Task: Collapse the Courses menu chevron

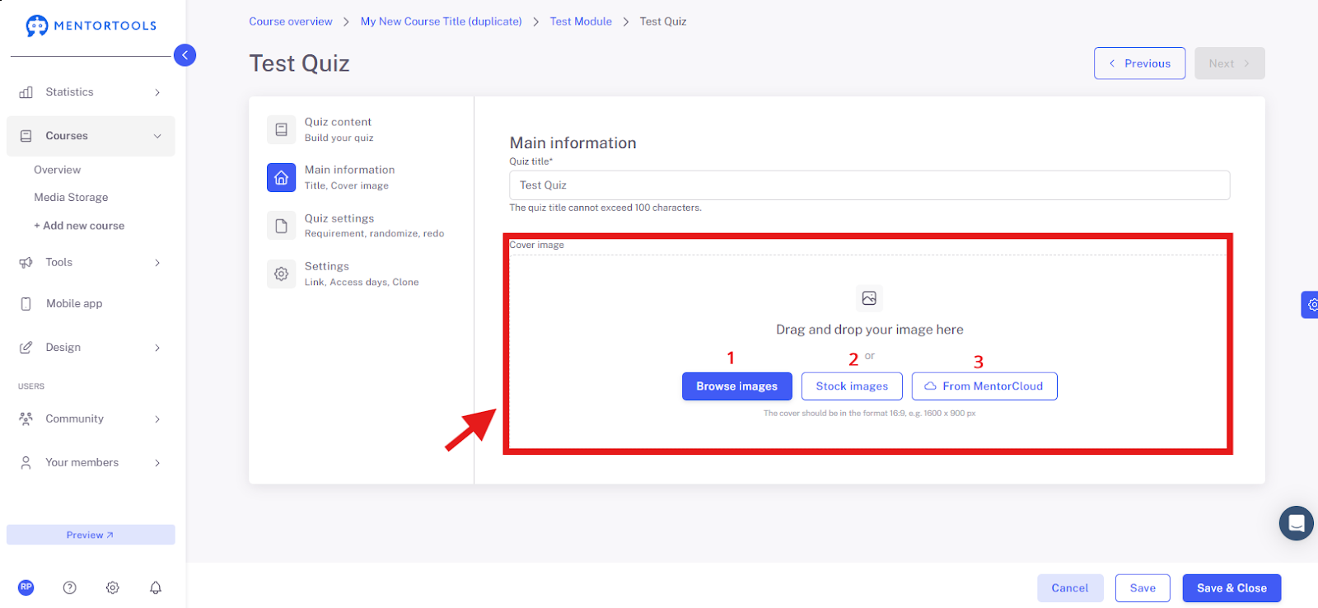Action: pyautogui.click(x=157, y=136)
